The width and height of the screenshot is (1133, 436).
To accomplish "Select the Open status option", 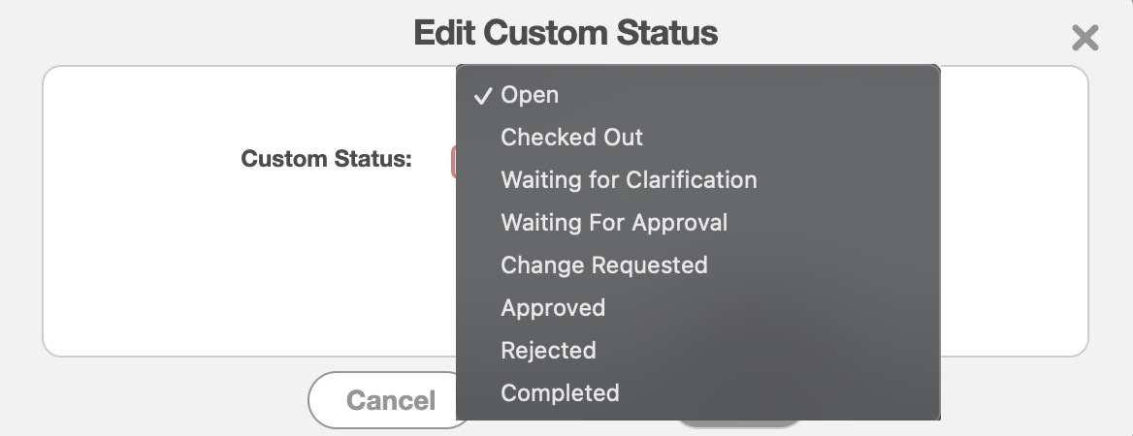I will point(530,95).
